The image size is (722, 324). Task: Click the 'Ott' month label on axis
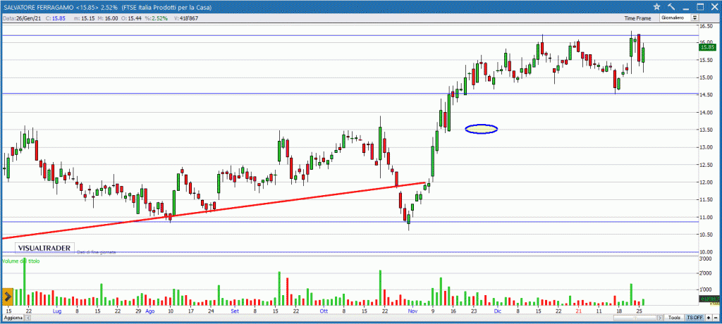click(324, 311)
